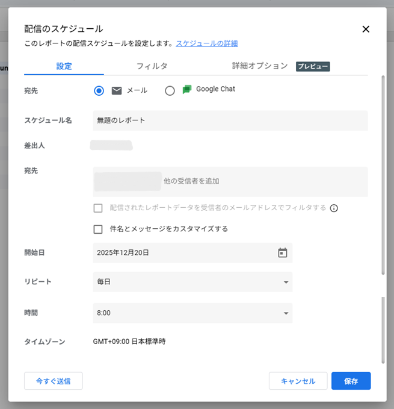Screen dimensions: 394x409
Task: Select the 設定 tab
Action: click(x=64, y=66)
